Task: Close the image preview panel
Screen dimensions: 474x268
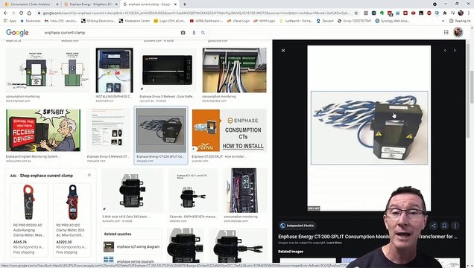Action: [283, 51]
